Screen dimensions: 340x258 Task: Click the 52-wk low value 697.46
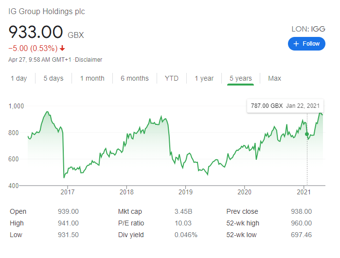coord(301,235)
